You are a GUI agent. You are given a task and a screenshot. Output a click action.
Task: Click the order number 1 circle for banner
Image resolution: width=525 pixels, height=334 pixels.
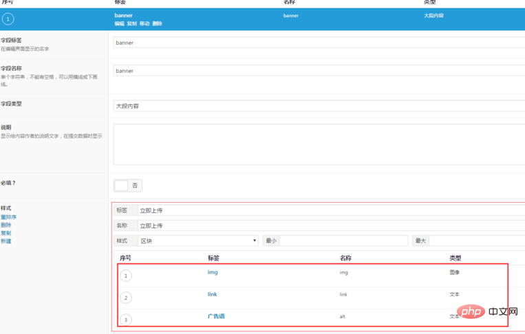pos(8,19)
